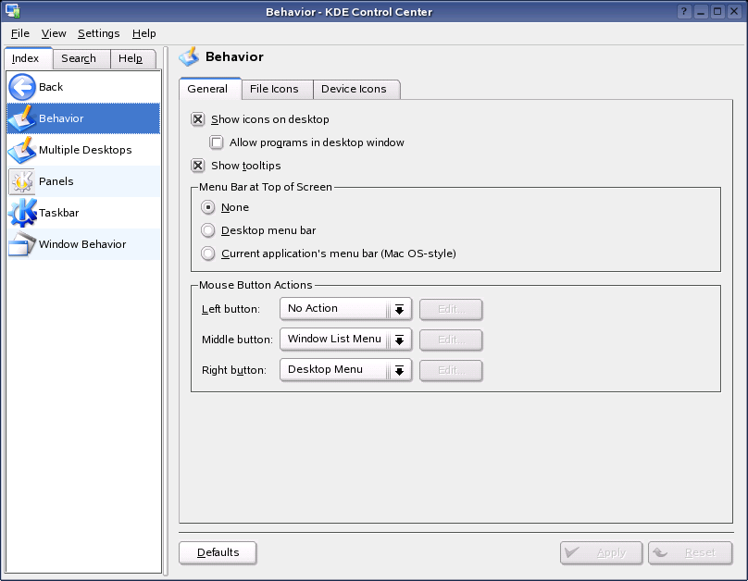The image size is (748, 581).
Task: Click the KDE Control Center title bar icon
Action: click(13, 10)
